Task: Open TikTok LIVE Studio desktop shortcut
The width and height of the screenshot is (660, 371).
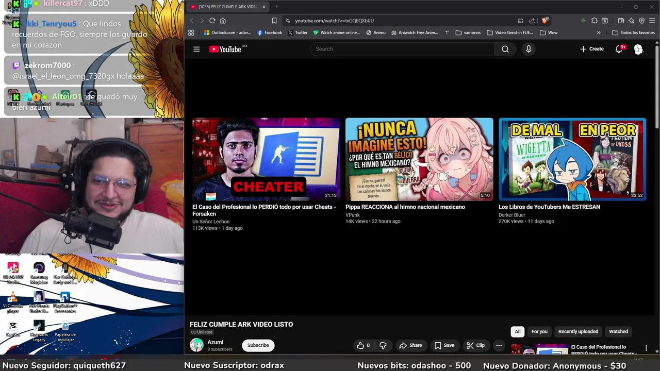Action: (13, 274)
